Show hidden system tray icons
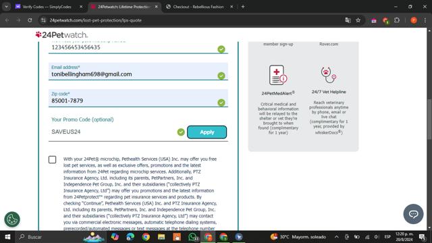Viewport: 432px width, 243px height. [337, 237]
